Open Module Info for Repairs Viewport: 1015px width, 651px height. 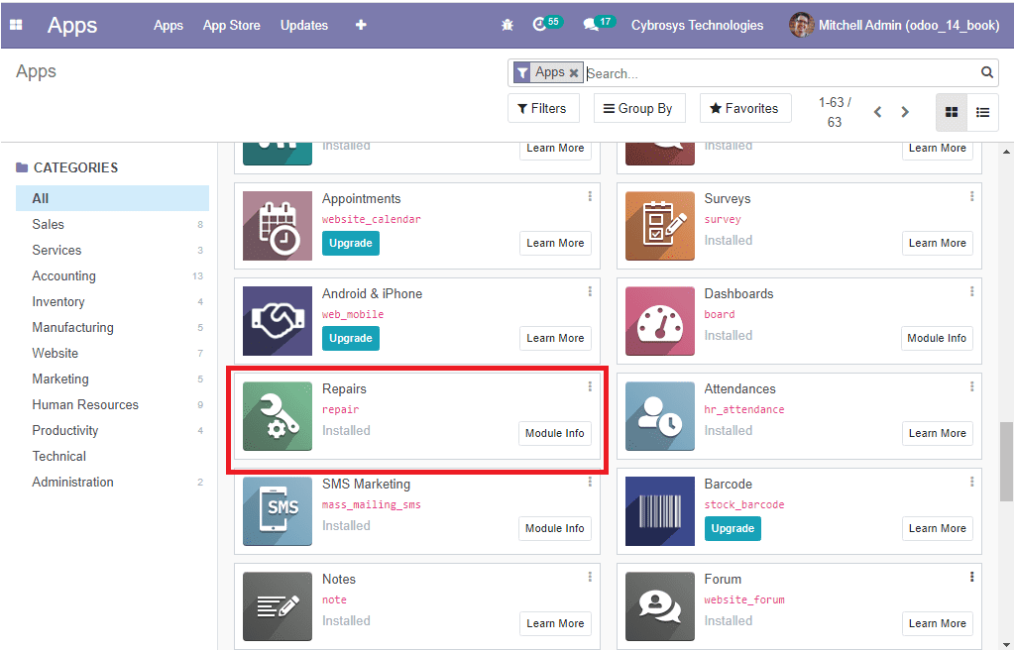point(555,434)
